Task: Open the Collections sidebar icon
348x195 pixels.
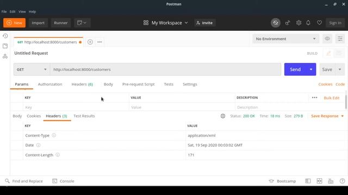Action: point(5,46)
